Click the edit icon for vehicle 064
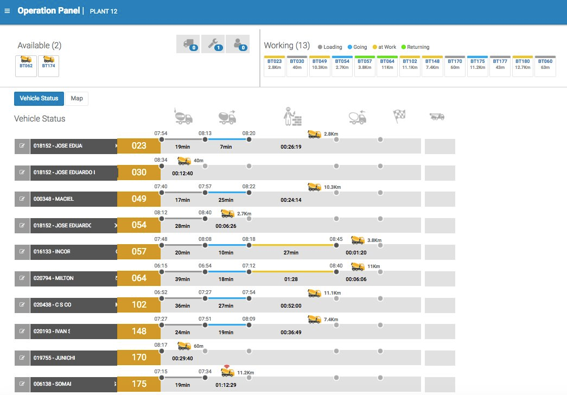This screenshot has width=567, height=395. click(x=22, y=278)
